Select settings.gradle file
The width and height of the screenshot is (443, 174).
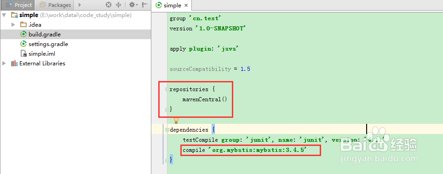48,44
